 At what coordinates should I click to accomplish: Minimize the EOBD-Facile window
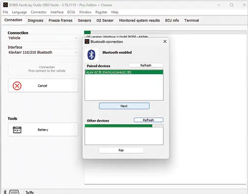(x=219, y=5)
